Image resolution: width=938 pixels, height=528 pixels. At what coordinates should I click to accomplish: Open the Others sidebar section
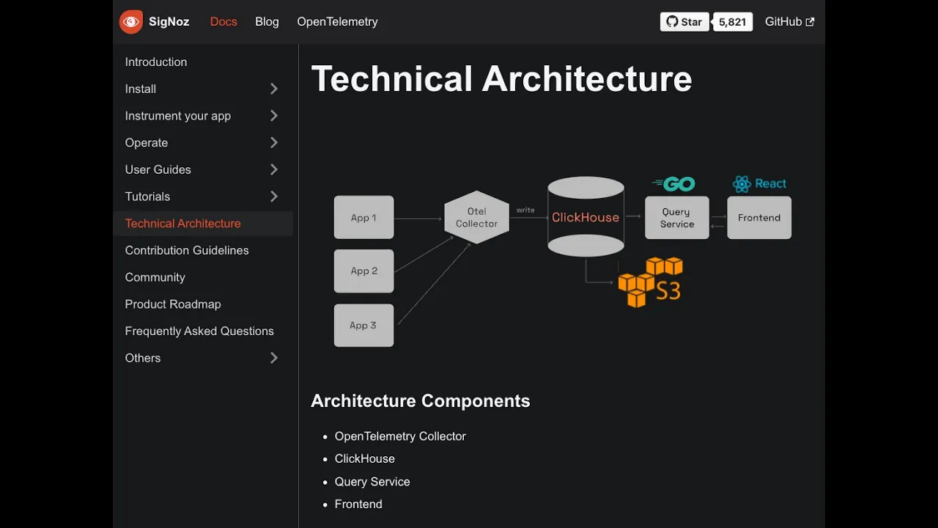(x=143, y=358)
